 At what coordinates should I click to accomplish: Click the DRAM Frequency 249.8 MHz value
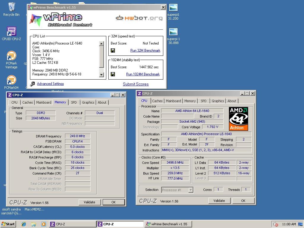(77, 136)
